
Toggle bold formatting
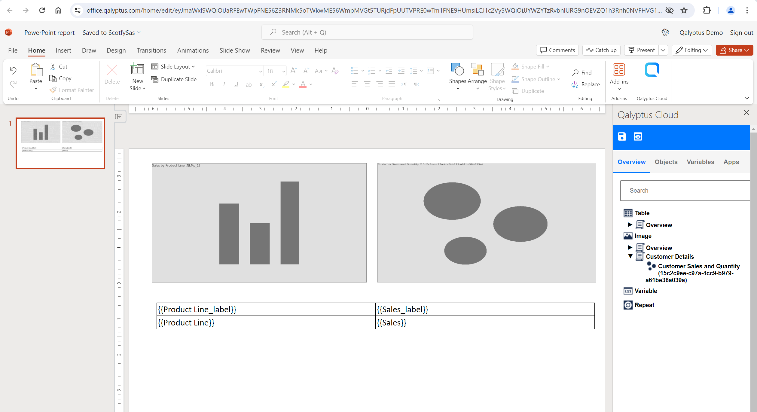point(212,84)
